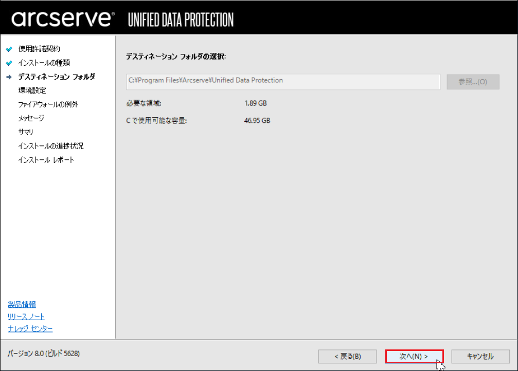The height and width of the screenshot is (371, 518).
Task: Click the 46.95 GB value
Action: [257, 120]
